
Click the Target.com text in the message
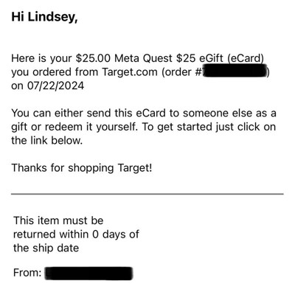[x=130, y=72]
